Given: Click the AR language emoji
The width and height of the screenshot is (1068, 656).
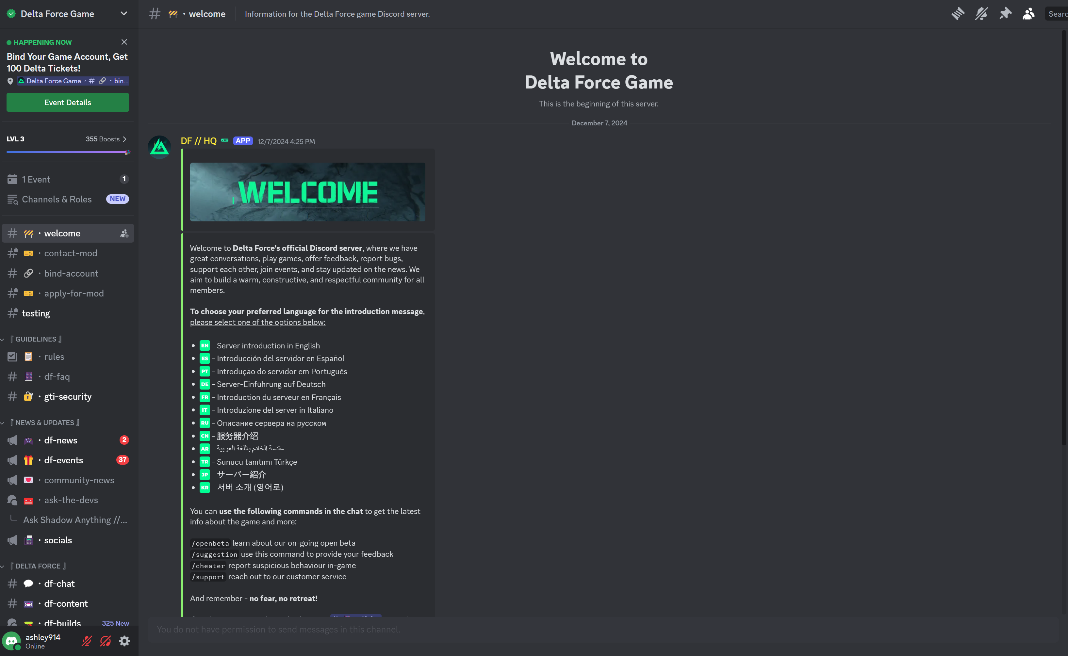Looking at the screenshot, I should click(205, 449).
